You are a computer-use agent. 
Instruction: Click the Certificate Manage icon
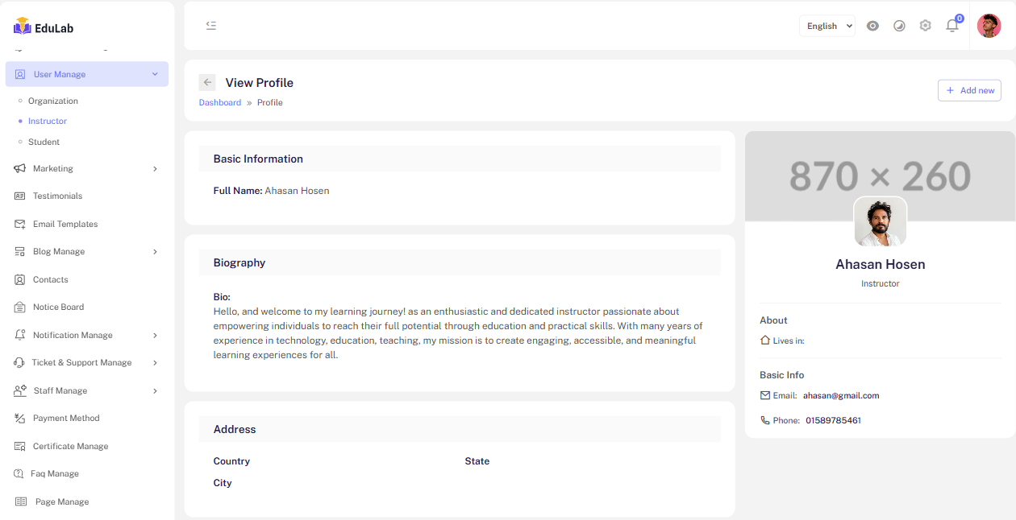click(20, 447)
